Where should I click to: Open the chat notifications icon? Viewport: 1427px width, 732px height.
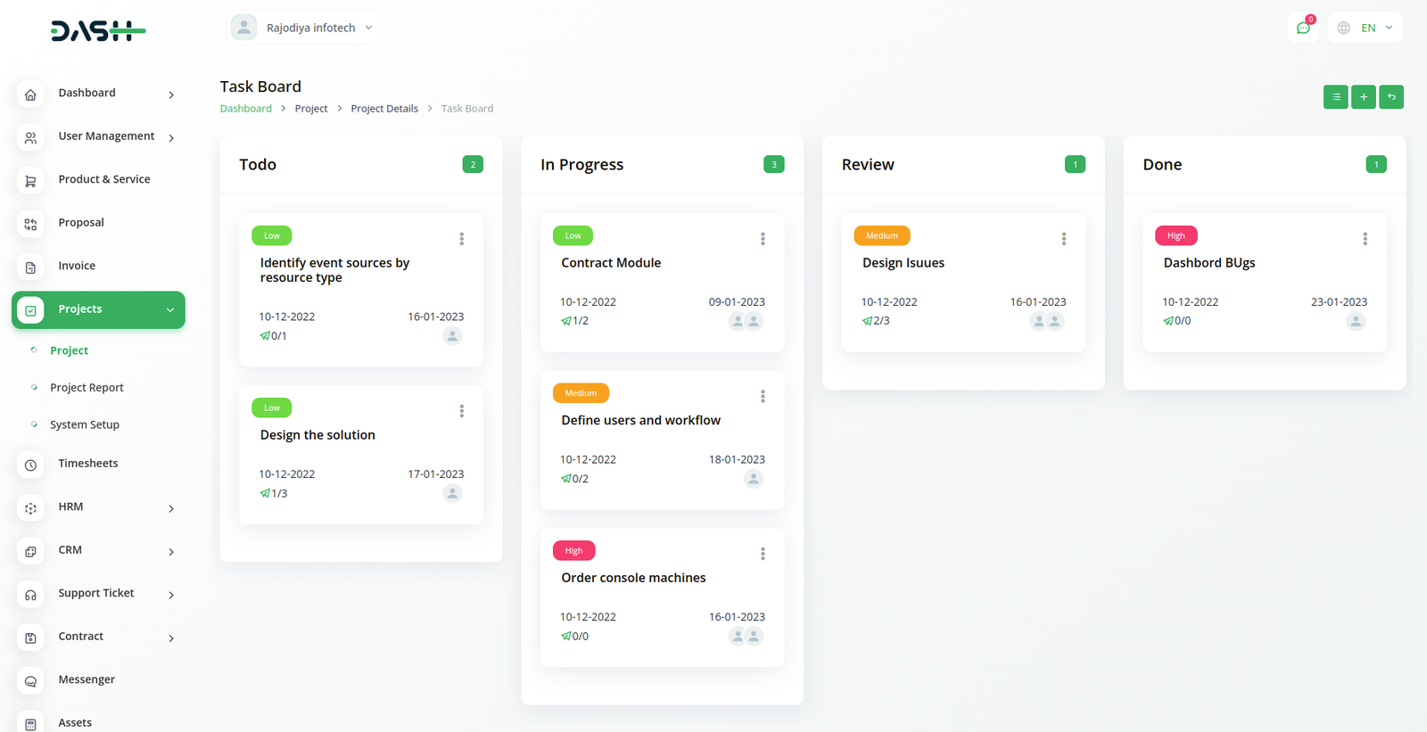point(1303,28)
